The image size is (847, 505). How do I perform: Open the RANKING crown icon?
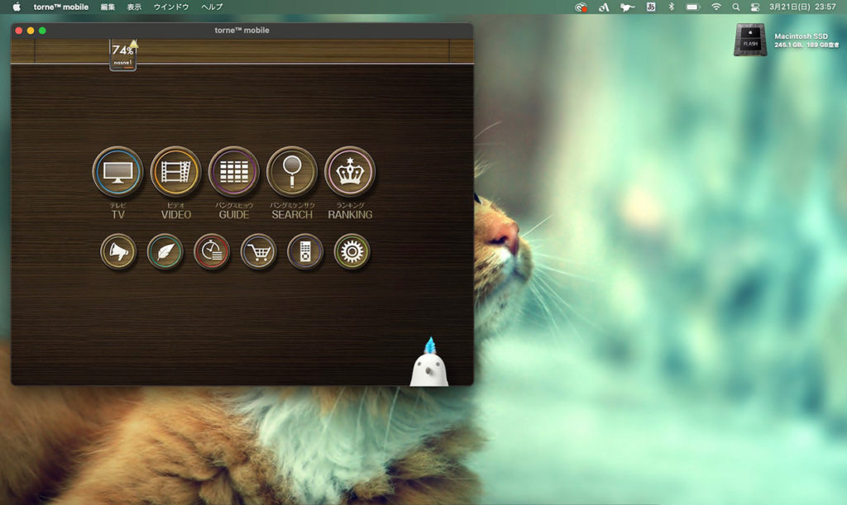click(350, 172)
